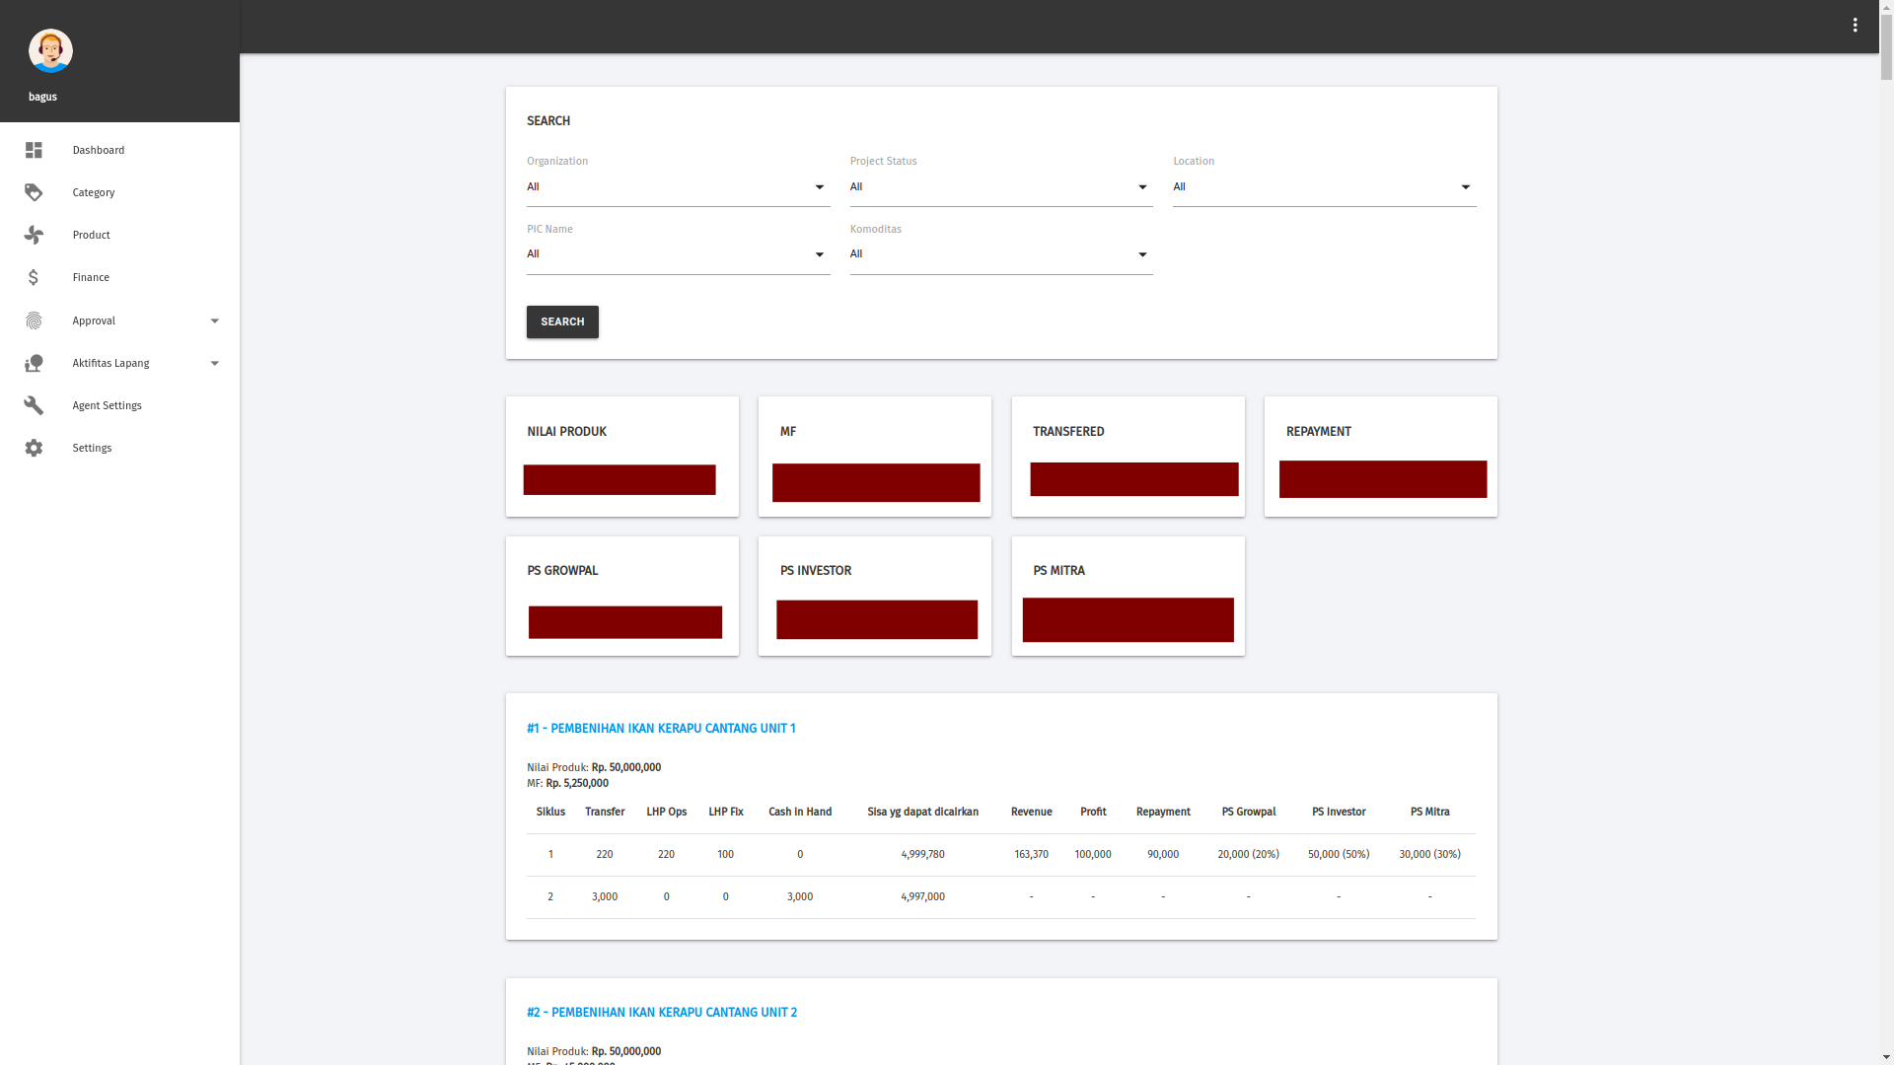Click the Aktifitas Lapang icon
This screenshot has width=1894, height=1065.
[x=34, y=363]
